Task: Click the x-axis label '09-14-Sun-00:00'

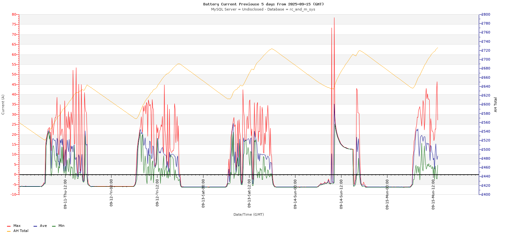Action: (x=295, y=194)
